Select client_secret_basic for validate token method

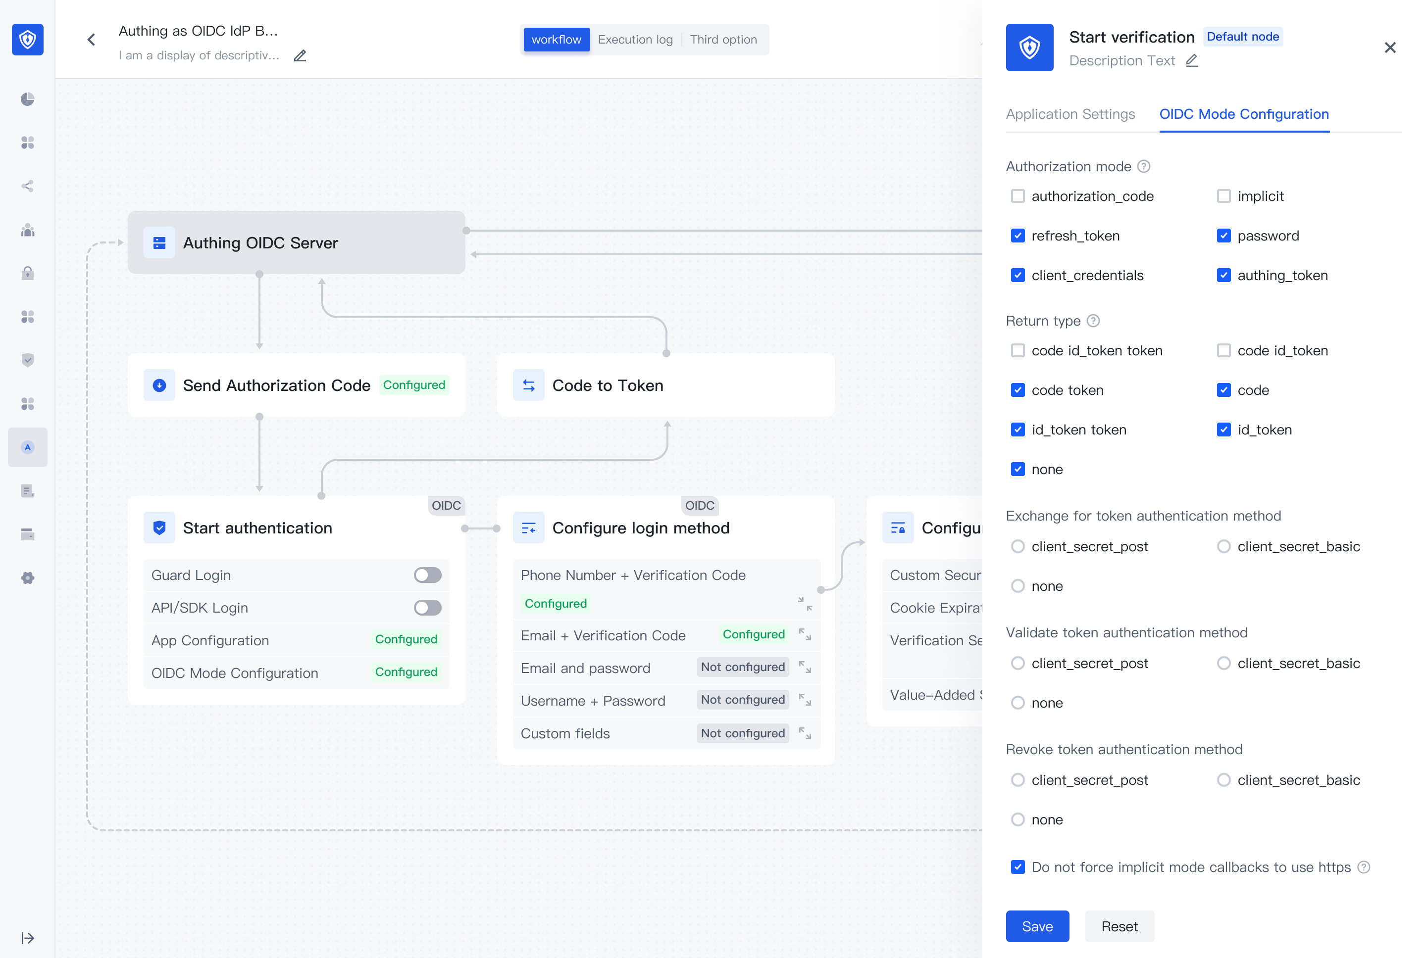(x=1223, y=663)
